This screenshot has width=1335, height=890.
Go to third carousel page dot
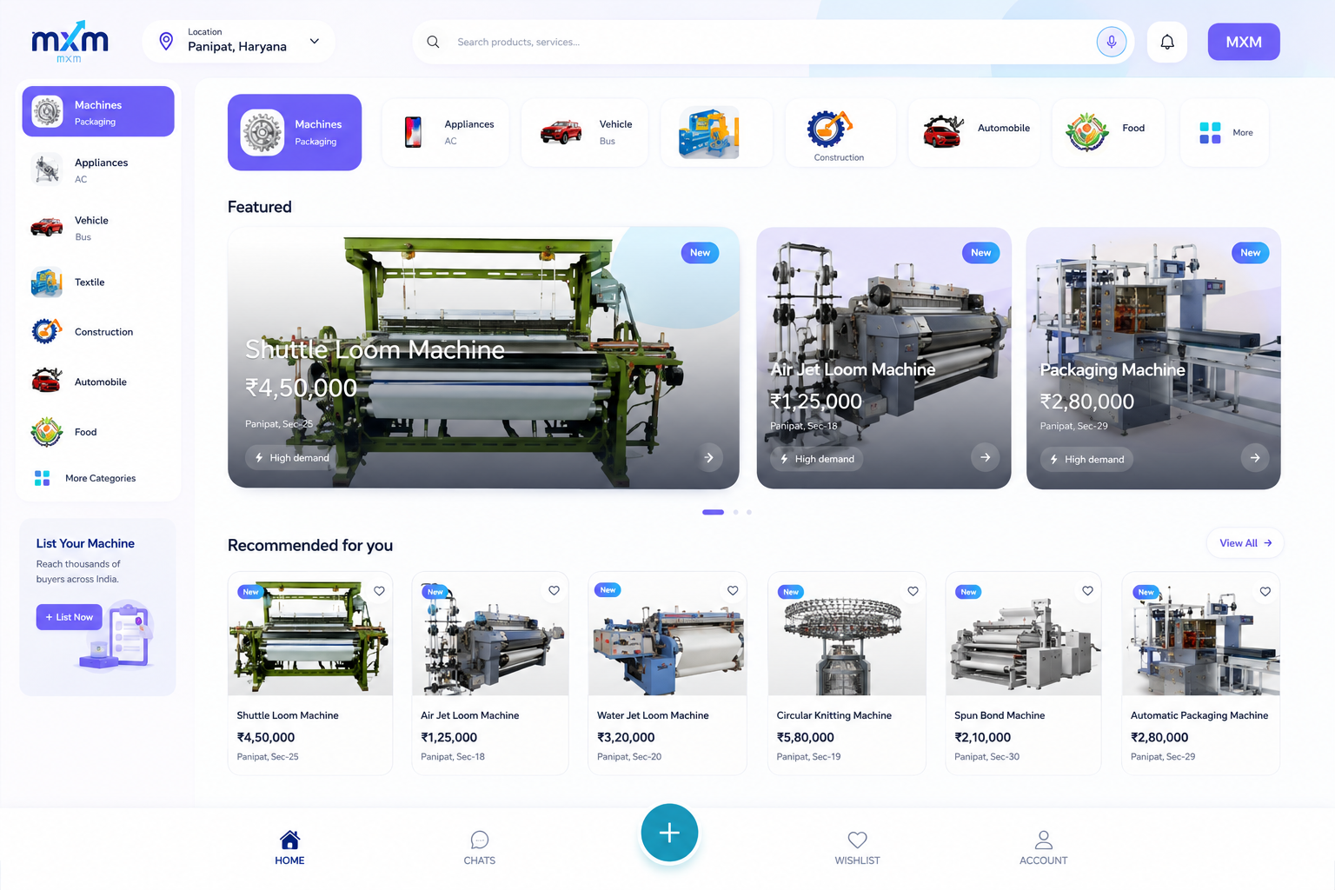(x=749, y=512)
